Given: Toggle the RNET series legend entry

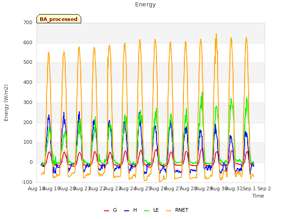Looking at the screenshot, I should click(177, 210).
